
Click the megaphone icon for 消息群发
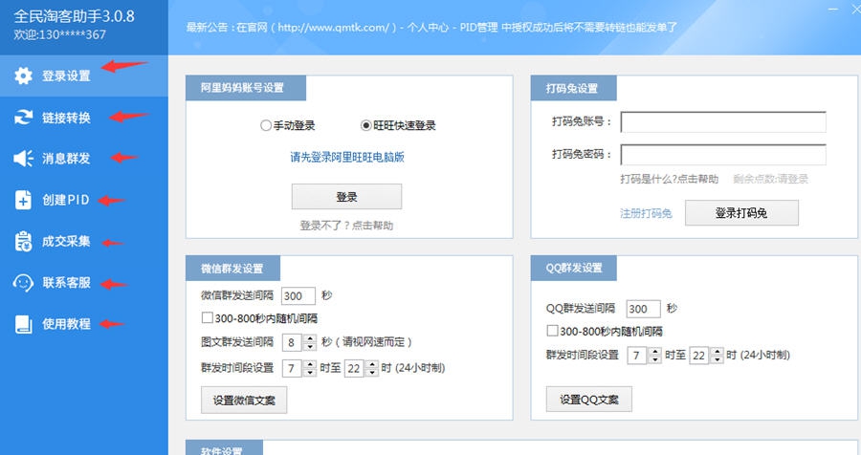[x=23, y=159]
